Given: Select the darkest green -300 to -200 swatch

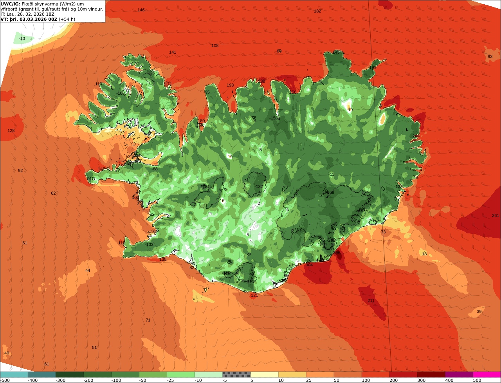Looking at the screenshot, I should (x=70, y=374).
